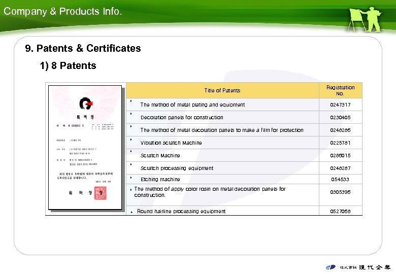Image resolution: width=396 pixels, height=274 pixels.
Task: Click the red seal stamp on certificate
Action: tap(100, 193)
